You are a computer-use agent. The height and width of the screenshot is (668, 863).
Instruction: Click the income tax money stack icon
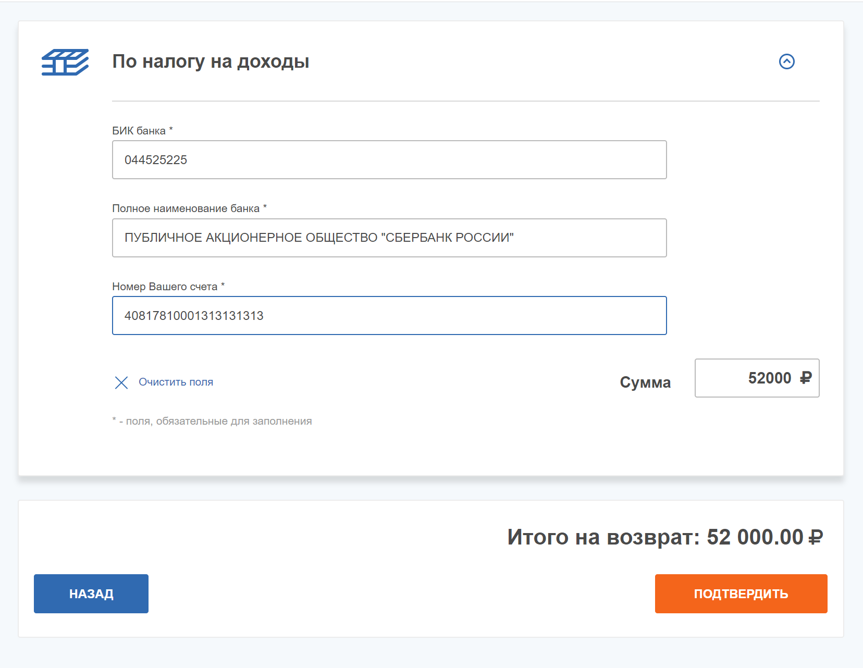click(65, 62)
